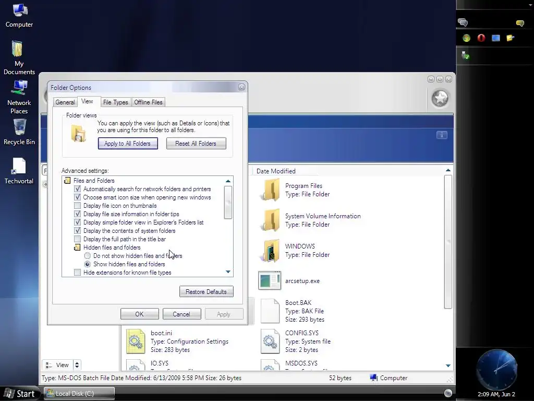Select the System Volume Information folder icon

(x=270, y=220)
